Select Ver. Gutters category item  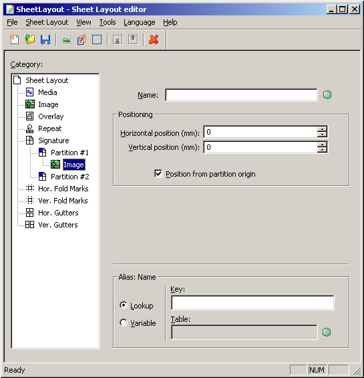[x=58, y=225]
